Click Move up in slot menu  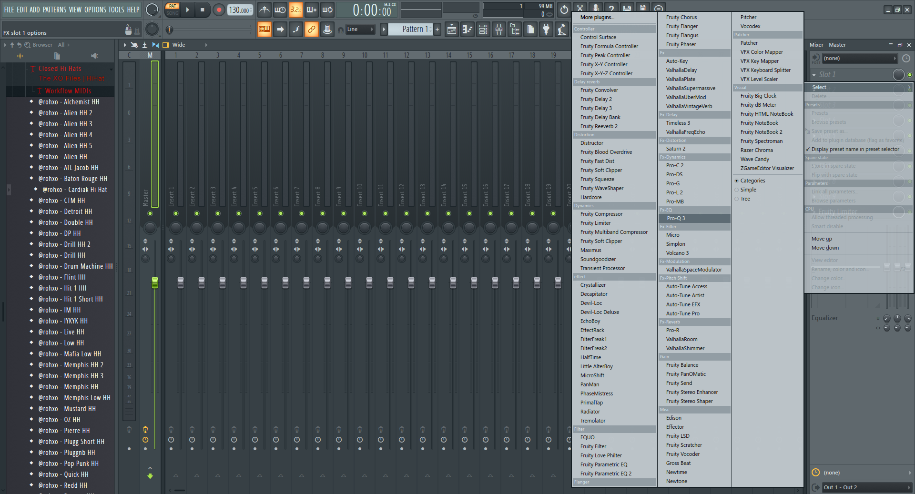(x=822, y=239)
